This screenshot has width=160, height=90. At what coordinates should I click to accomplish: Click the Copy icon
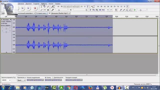[93, 10]
